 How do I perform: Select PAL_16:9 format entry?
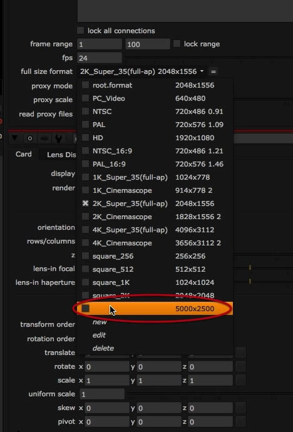(155, 164)
